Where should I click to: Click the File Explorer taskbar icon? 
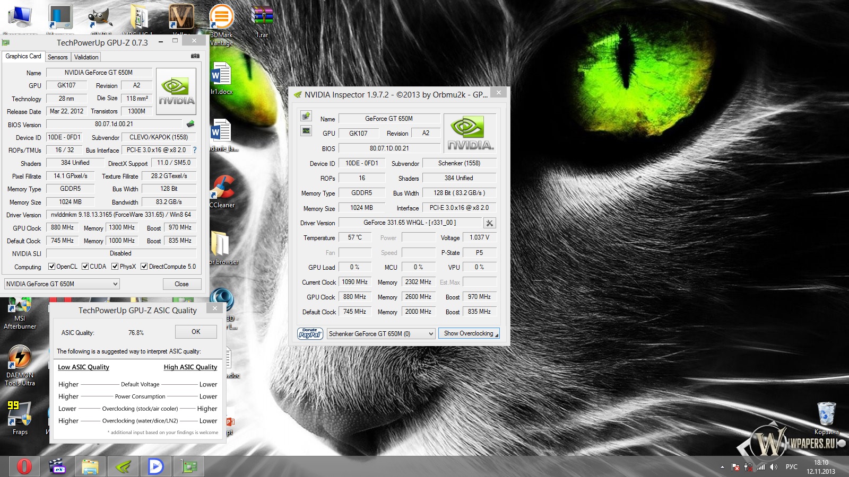(x=90, y=466)
